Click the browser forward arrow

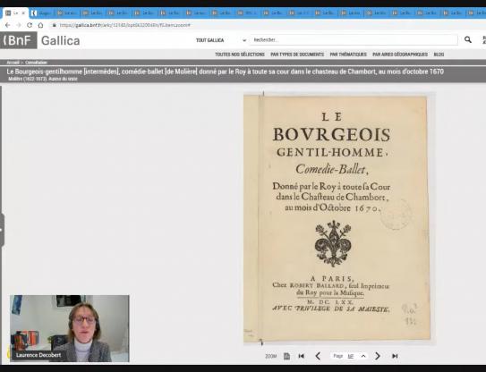(x=18, y=25)
